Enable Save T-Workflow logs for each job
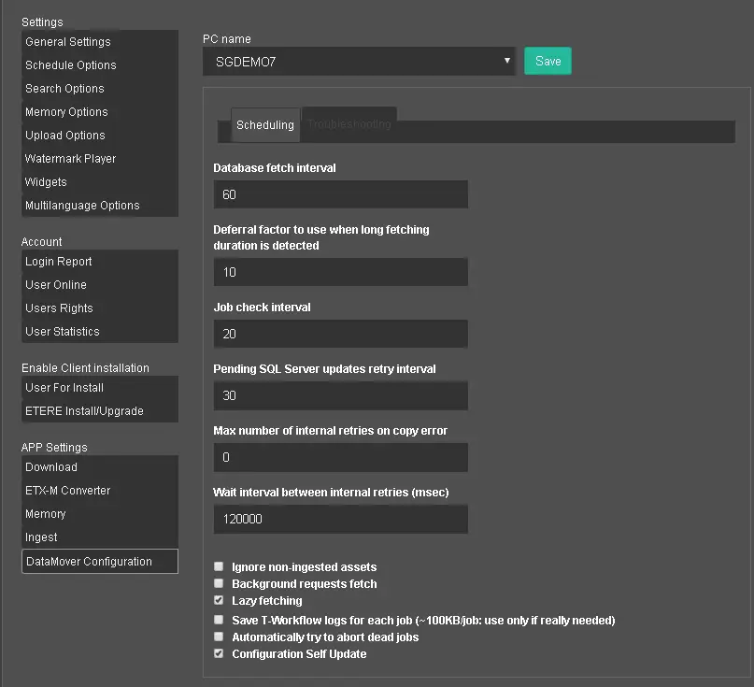 click(x=219, y=620)
